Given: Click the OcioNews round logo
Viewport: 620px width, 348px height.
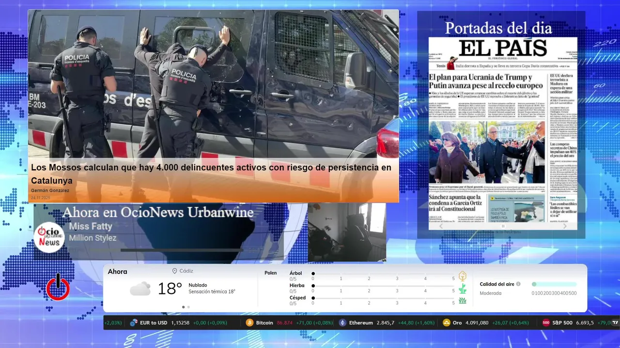Looking at the screenshot, I should point(49,237).
